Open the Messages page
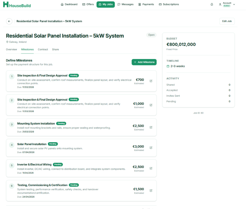Image resolution: width=246 pixels, height=209 pixels. click(125, 4)
